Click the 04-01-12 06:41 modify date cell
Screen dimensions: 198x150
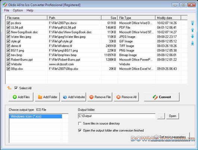coord(167,28)
